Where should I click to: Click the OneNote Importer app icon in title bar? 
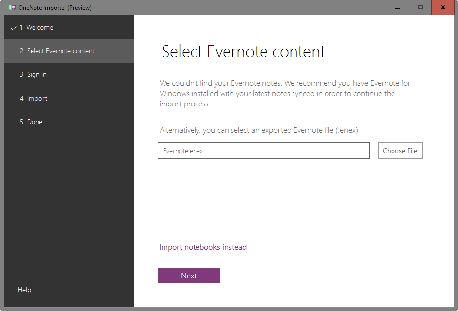point(12,7)
